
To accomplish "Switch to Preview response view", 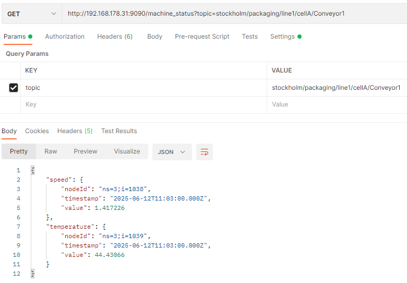I will [x=86, y=151].
